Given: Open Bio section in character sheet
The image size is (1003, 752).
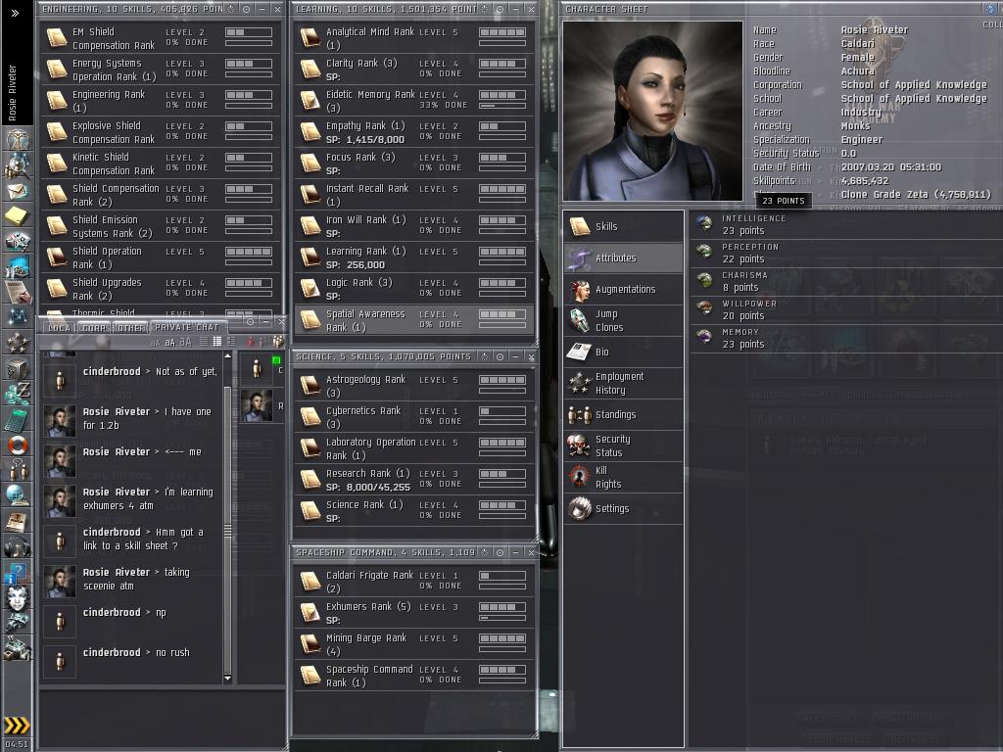Looking at the screenshot, I should pyautogui.click(x=624, y=352).
